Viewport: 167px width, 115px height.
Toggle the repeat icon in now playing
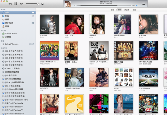click(75, 5)
